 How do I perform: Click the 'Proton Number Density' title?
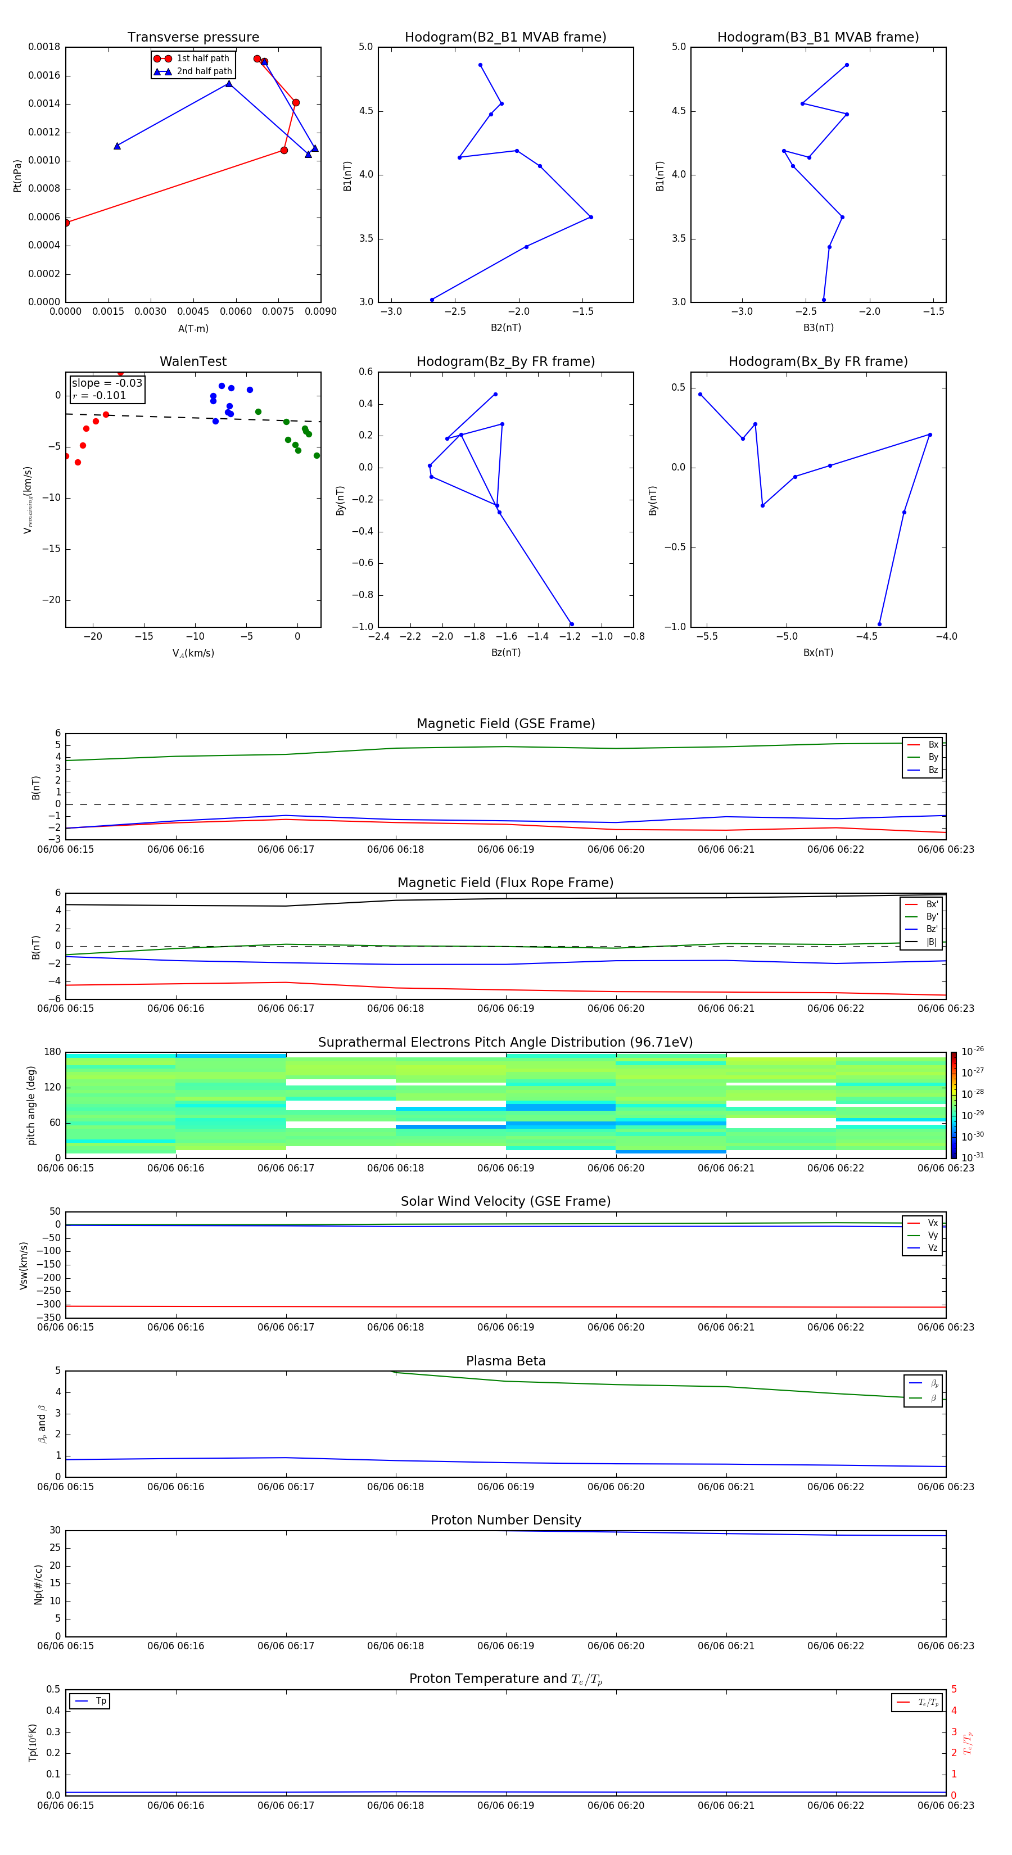[x=505, y=1520]
